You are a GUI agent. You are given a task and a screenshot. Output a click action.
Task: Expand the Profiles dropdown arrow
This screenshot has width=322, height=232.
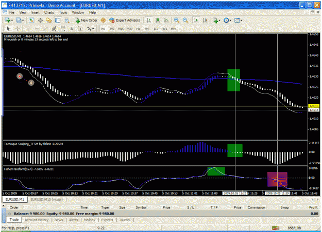tap(23, 21)
